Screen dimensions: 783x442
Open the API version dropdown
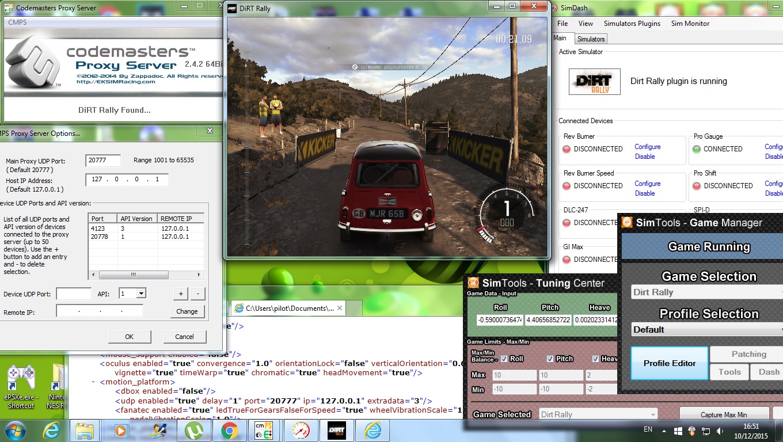(141, 294)
